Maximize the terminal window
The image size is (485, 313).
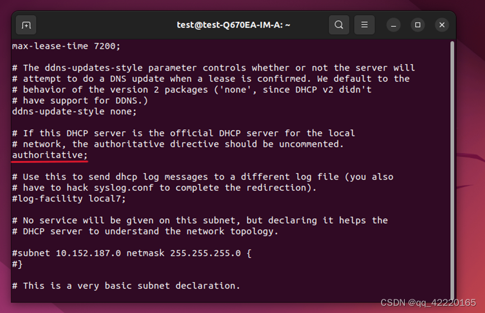coord(418,25)
